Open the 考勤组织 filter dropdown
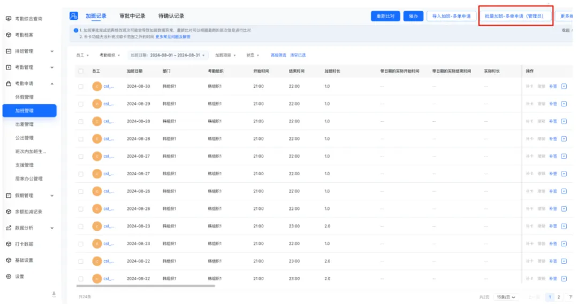 [110, 55]
